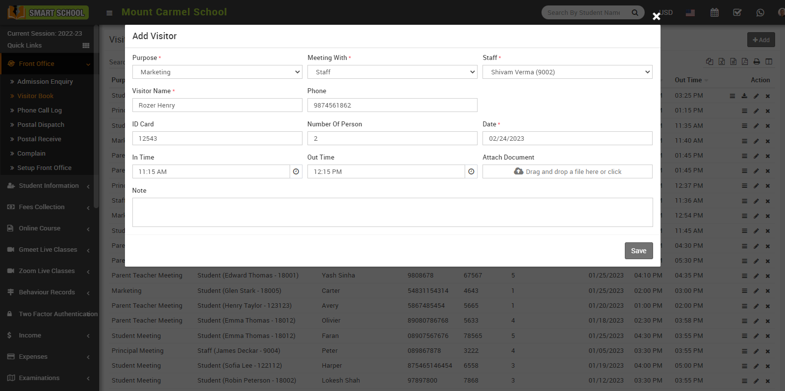Screen dimensions: 785x391
Task: Click the clock icon beside Out Time
Action: pos(471,171)
